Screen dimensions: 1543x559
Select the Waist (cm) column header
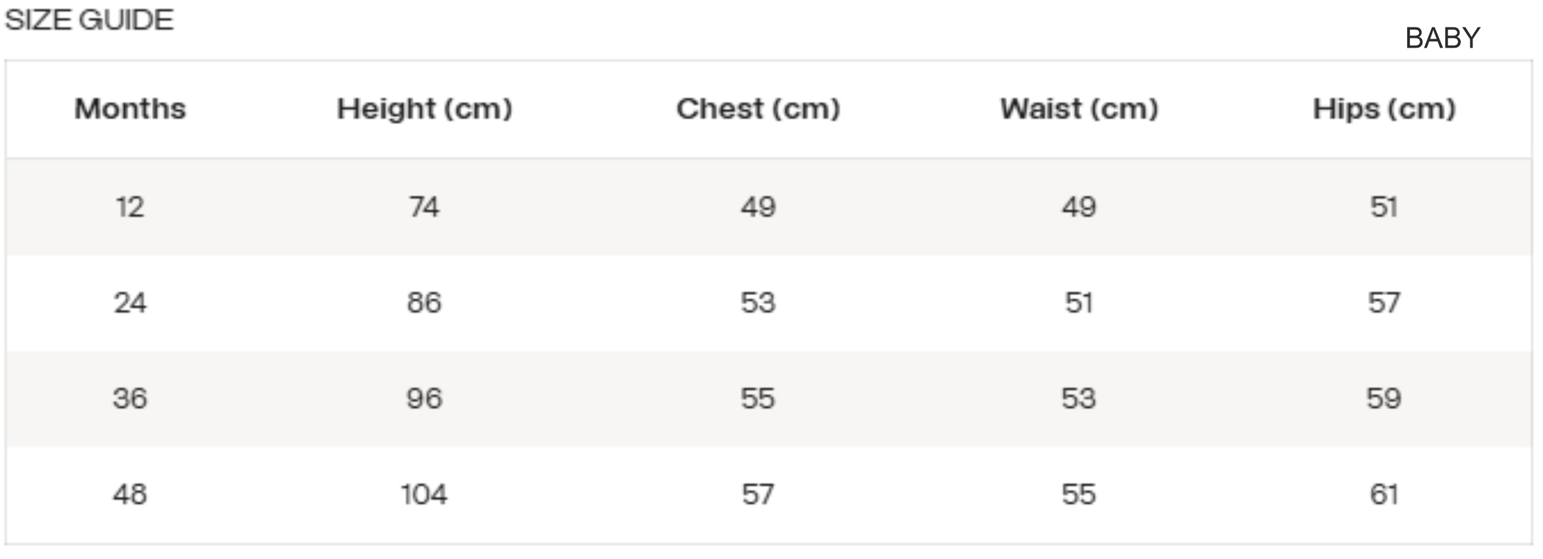[x=1079, y=109]
